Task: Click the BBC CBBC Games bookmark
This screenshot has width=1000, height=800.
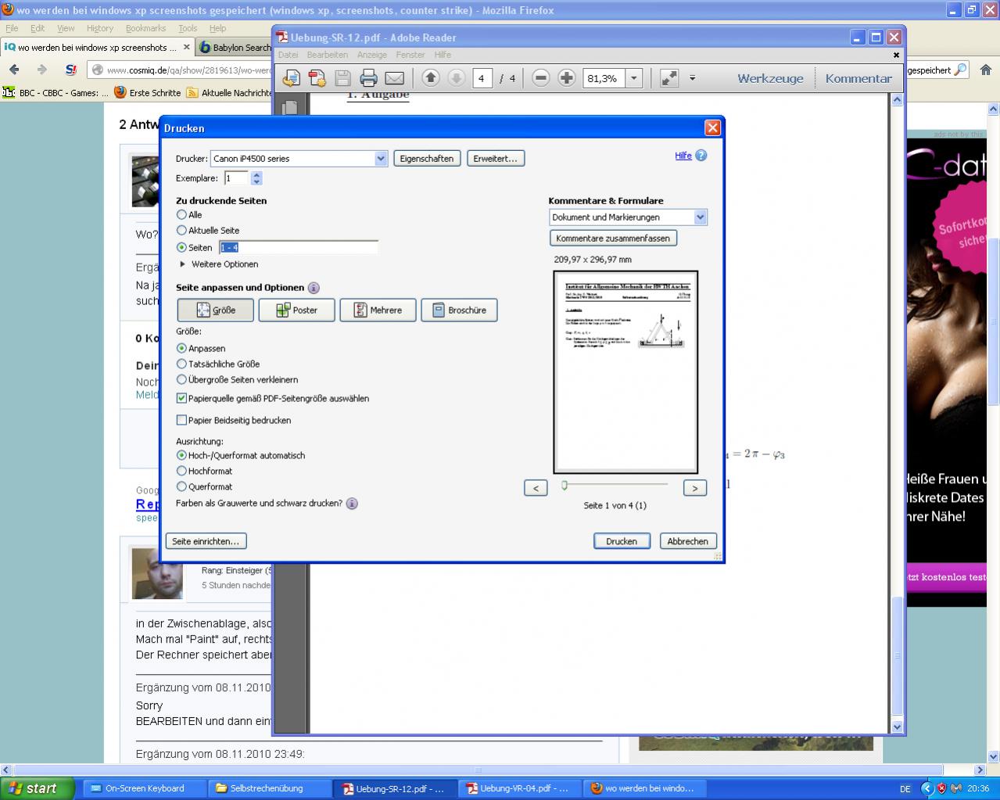Action: 56,92
